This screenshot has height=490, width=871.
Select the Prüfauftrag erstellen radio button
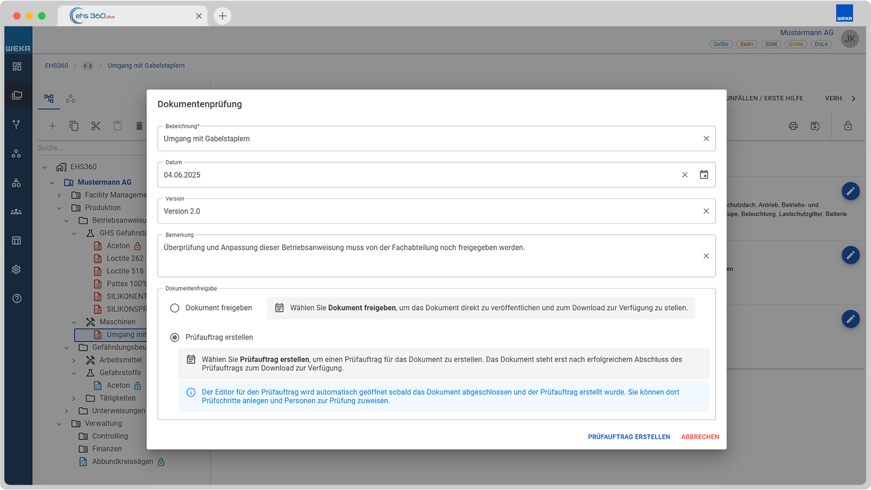pyautogui.click(x=175, y=338)
